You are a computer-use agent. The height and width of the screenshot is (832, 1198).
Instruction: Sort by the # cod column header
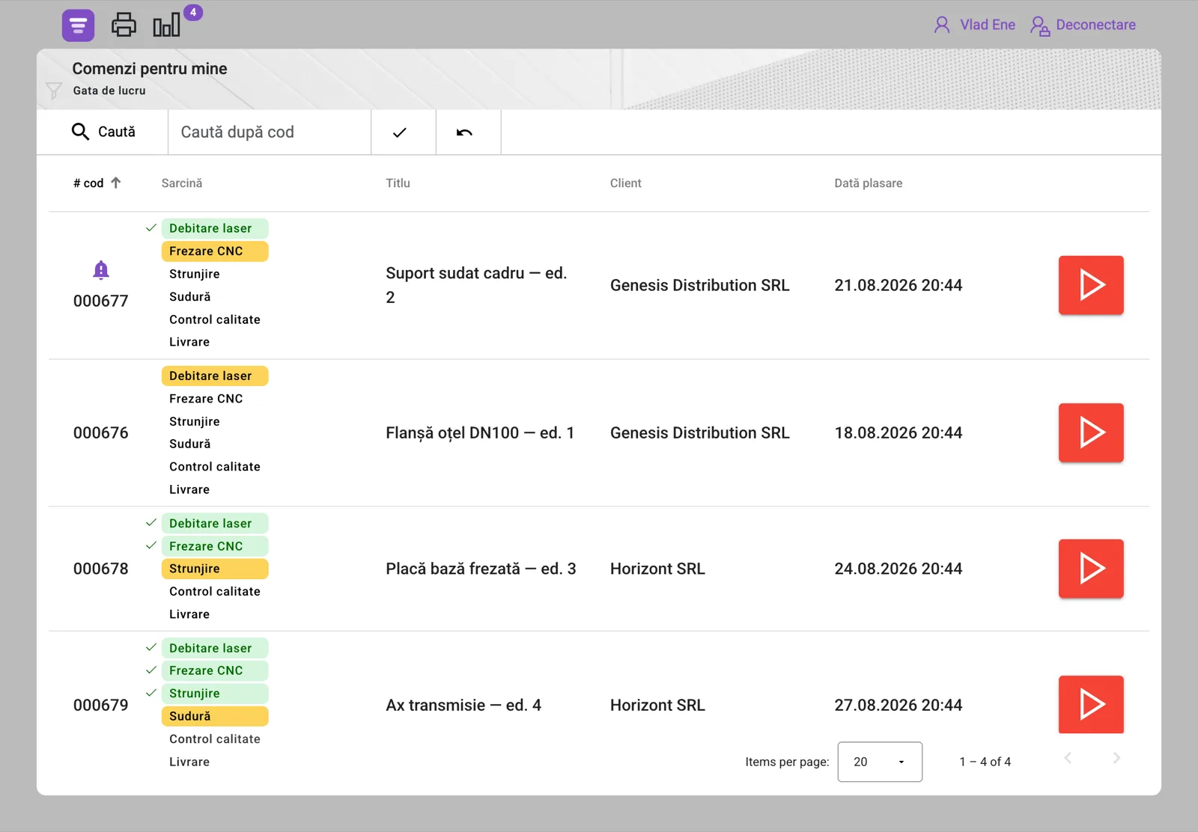click(97, 183)
